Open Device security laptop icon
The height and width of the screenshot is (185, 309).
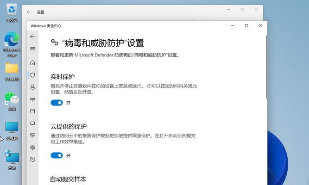(x=32, y=123)
